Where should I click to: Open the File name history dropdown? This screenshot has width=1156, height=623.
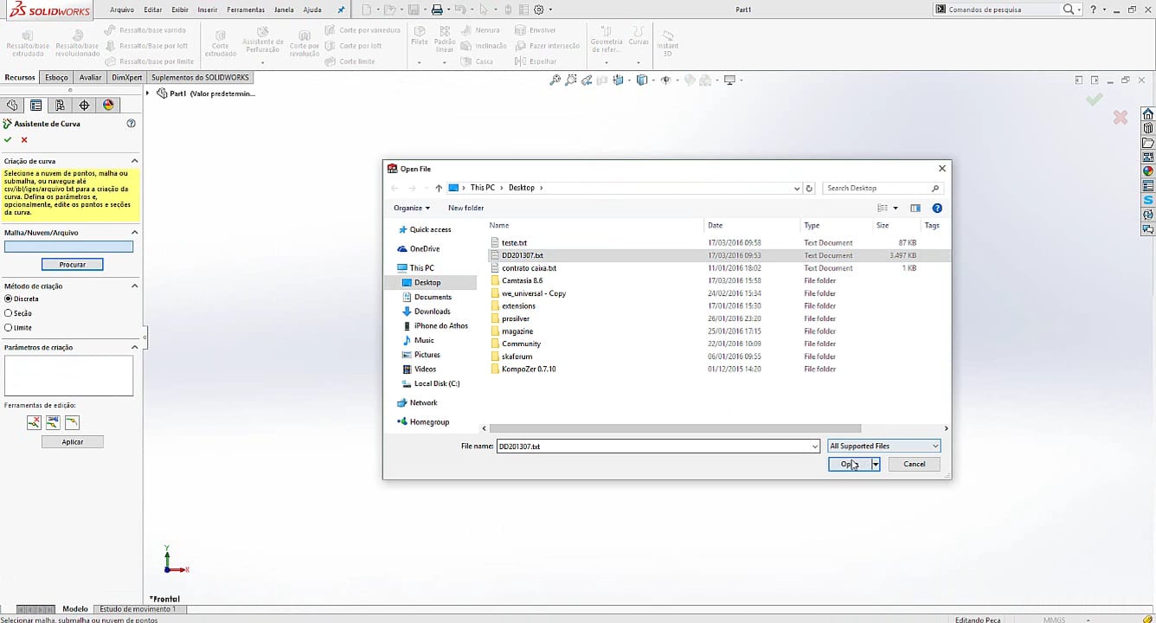tap(815, 446)
